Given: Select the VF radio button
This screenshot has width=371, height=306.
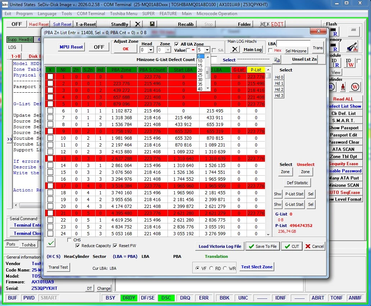Looking at the screenshot, I should coord(197,268).
